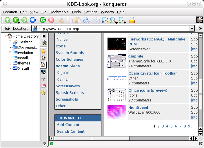Click the Security padlock icon
This screenshot has width=204, height=148.
(132, 20)
